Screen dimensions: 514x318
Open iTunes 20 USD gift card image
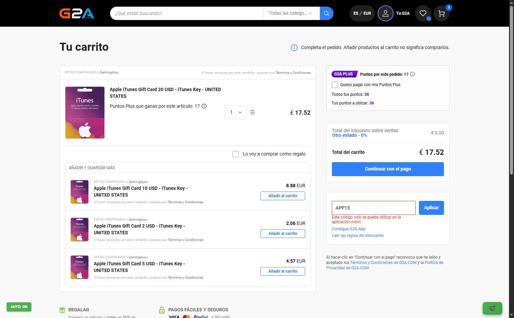point(85,112)
